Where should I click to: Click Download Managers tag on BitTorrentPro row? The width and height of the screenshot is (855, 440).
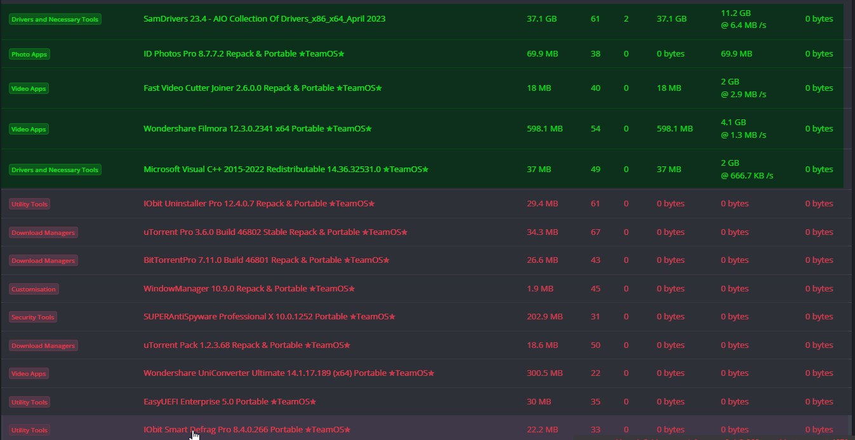[43, 261]
